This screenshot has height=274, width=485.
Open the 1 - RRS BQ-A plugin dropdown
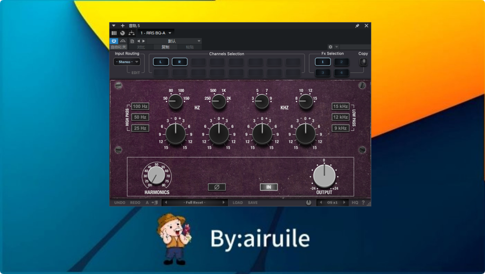[155, 33]
